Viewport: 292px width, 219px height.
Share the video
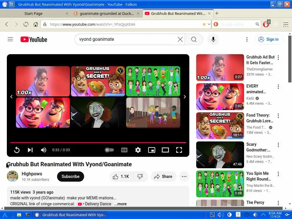pos(163,176)
